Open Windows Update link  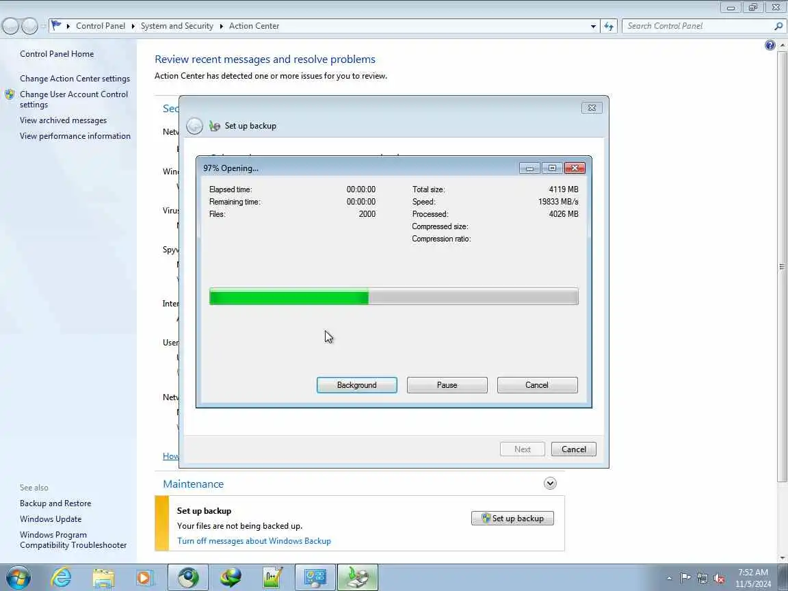[x=50, y=518]
